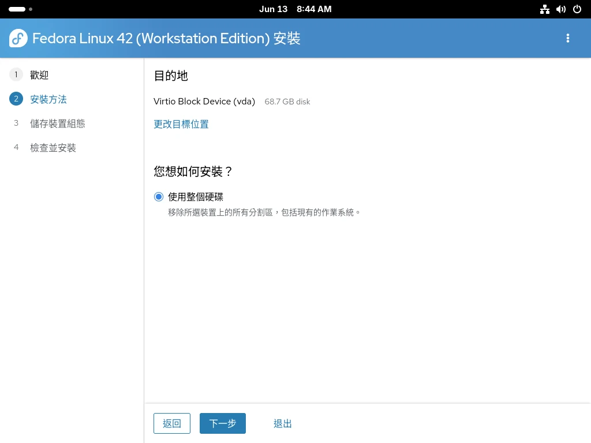The height and width of the screenshot is (443, 591).
Task: Select the 使用整個硬碟 radio button
Action: (x=159, y=197)
